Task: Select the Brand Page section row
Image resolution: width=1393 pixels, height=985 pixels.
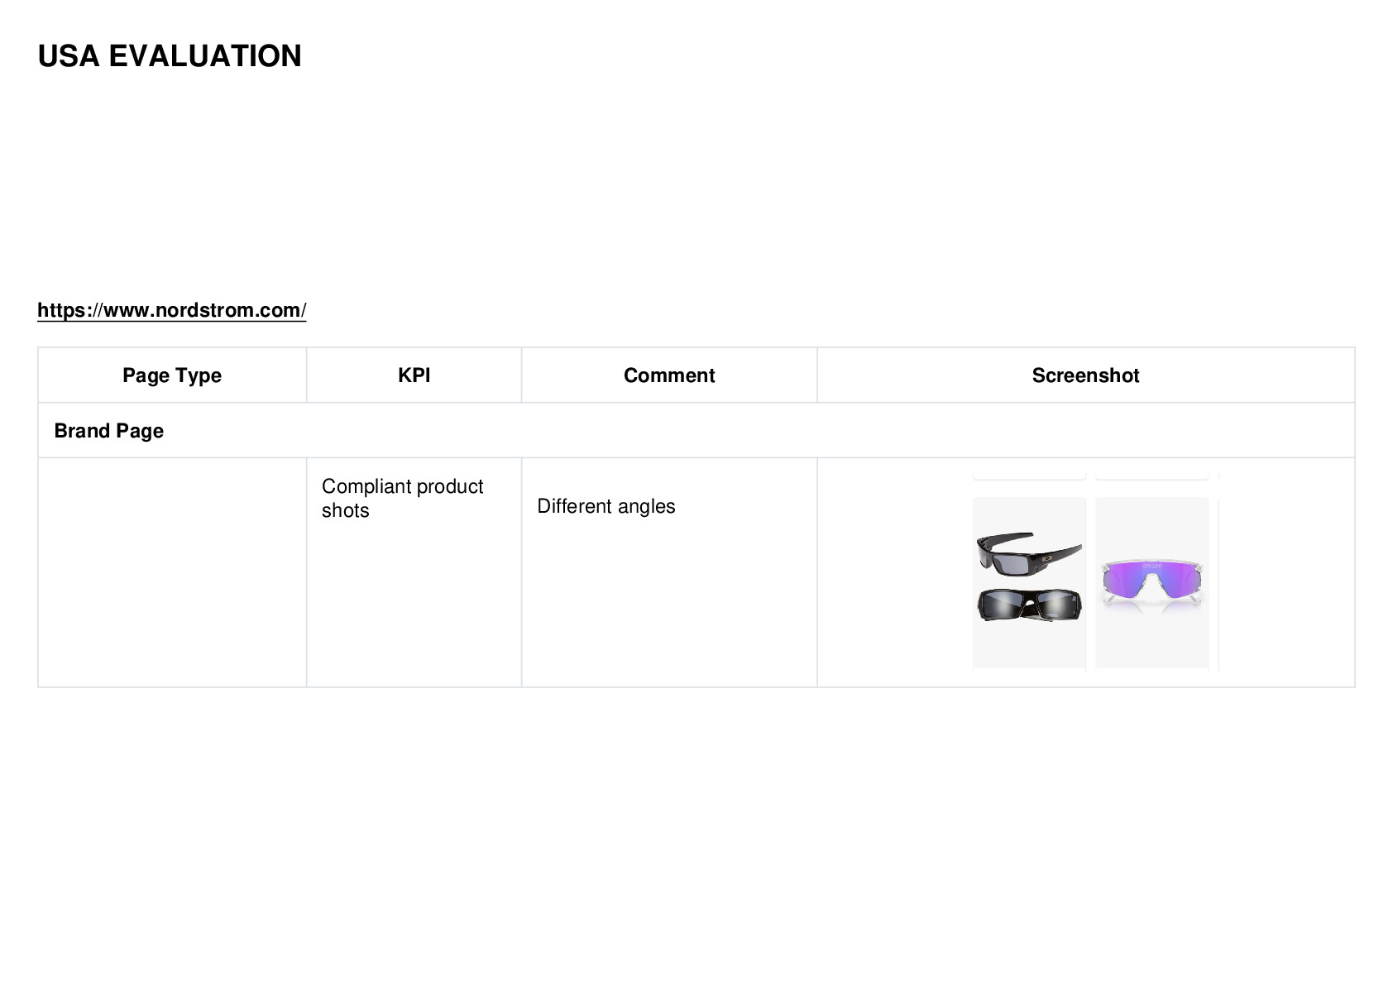Action: [x=696, y=431]
